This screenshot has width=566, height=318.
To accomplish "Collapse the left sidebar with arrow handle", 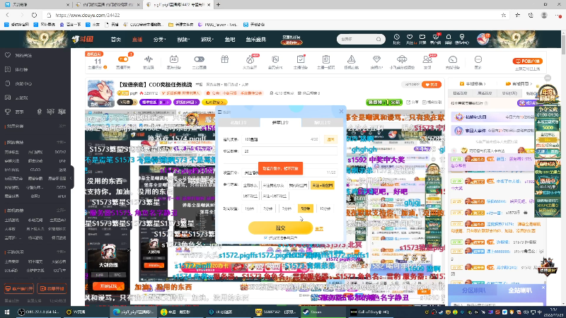I will pos(71,177).
